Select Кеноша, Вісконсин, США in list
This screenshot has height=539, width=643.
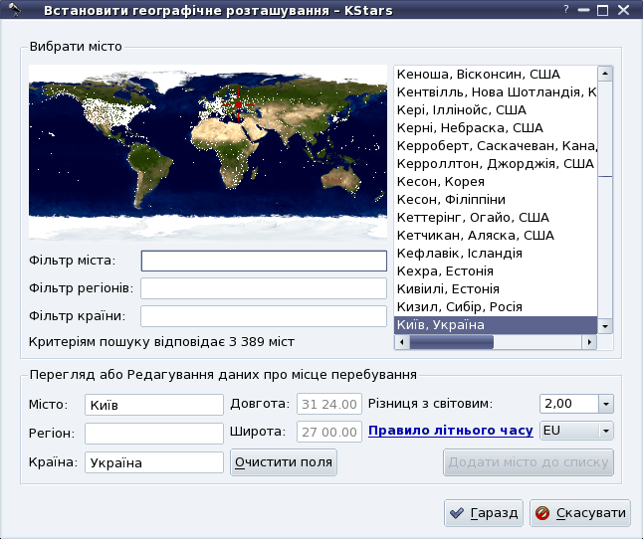coord(496,75)
